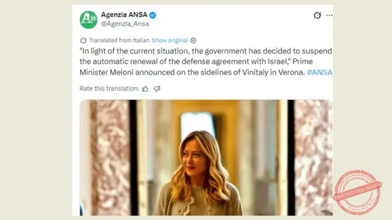Click the Rate this translation label
This screenshot has width=392, height=220.
tap(109, 89)
